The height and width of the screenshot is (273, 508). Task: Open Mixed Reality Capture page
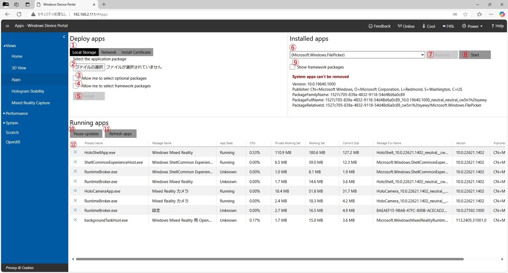[31, 103]
